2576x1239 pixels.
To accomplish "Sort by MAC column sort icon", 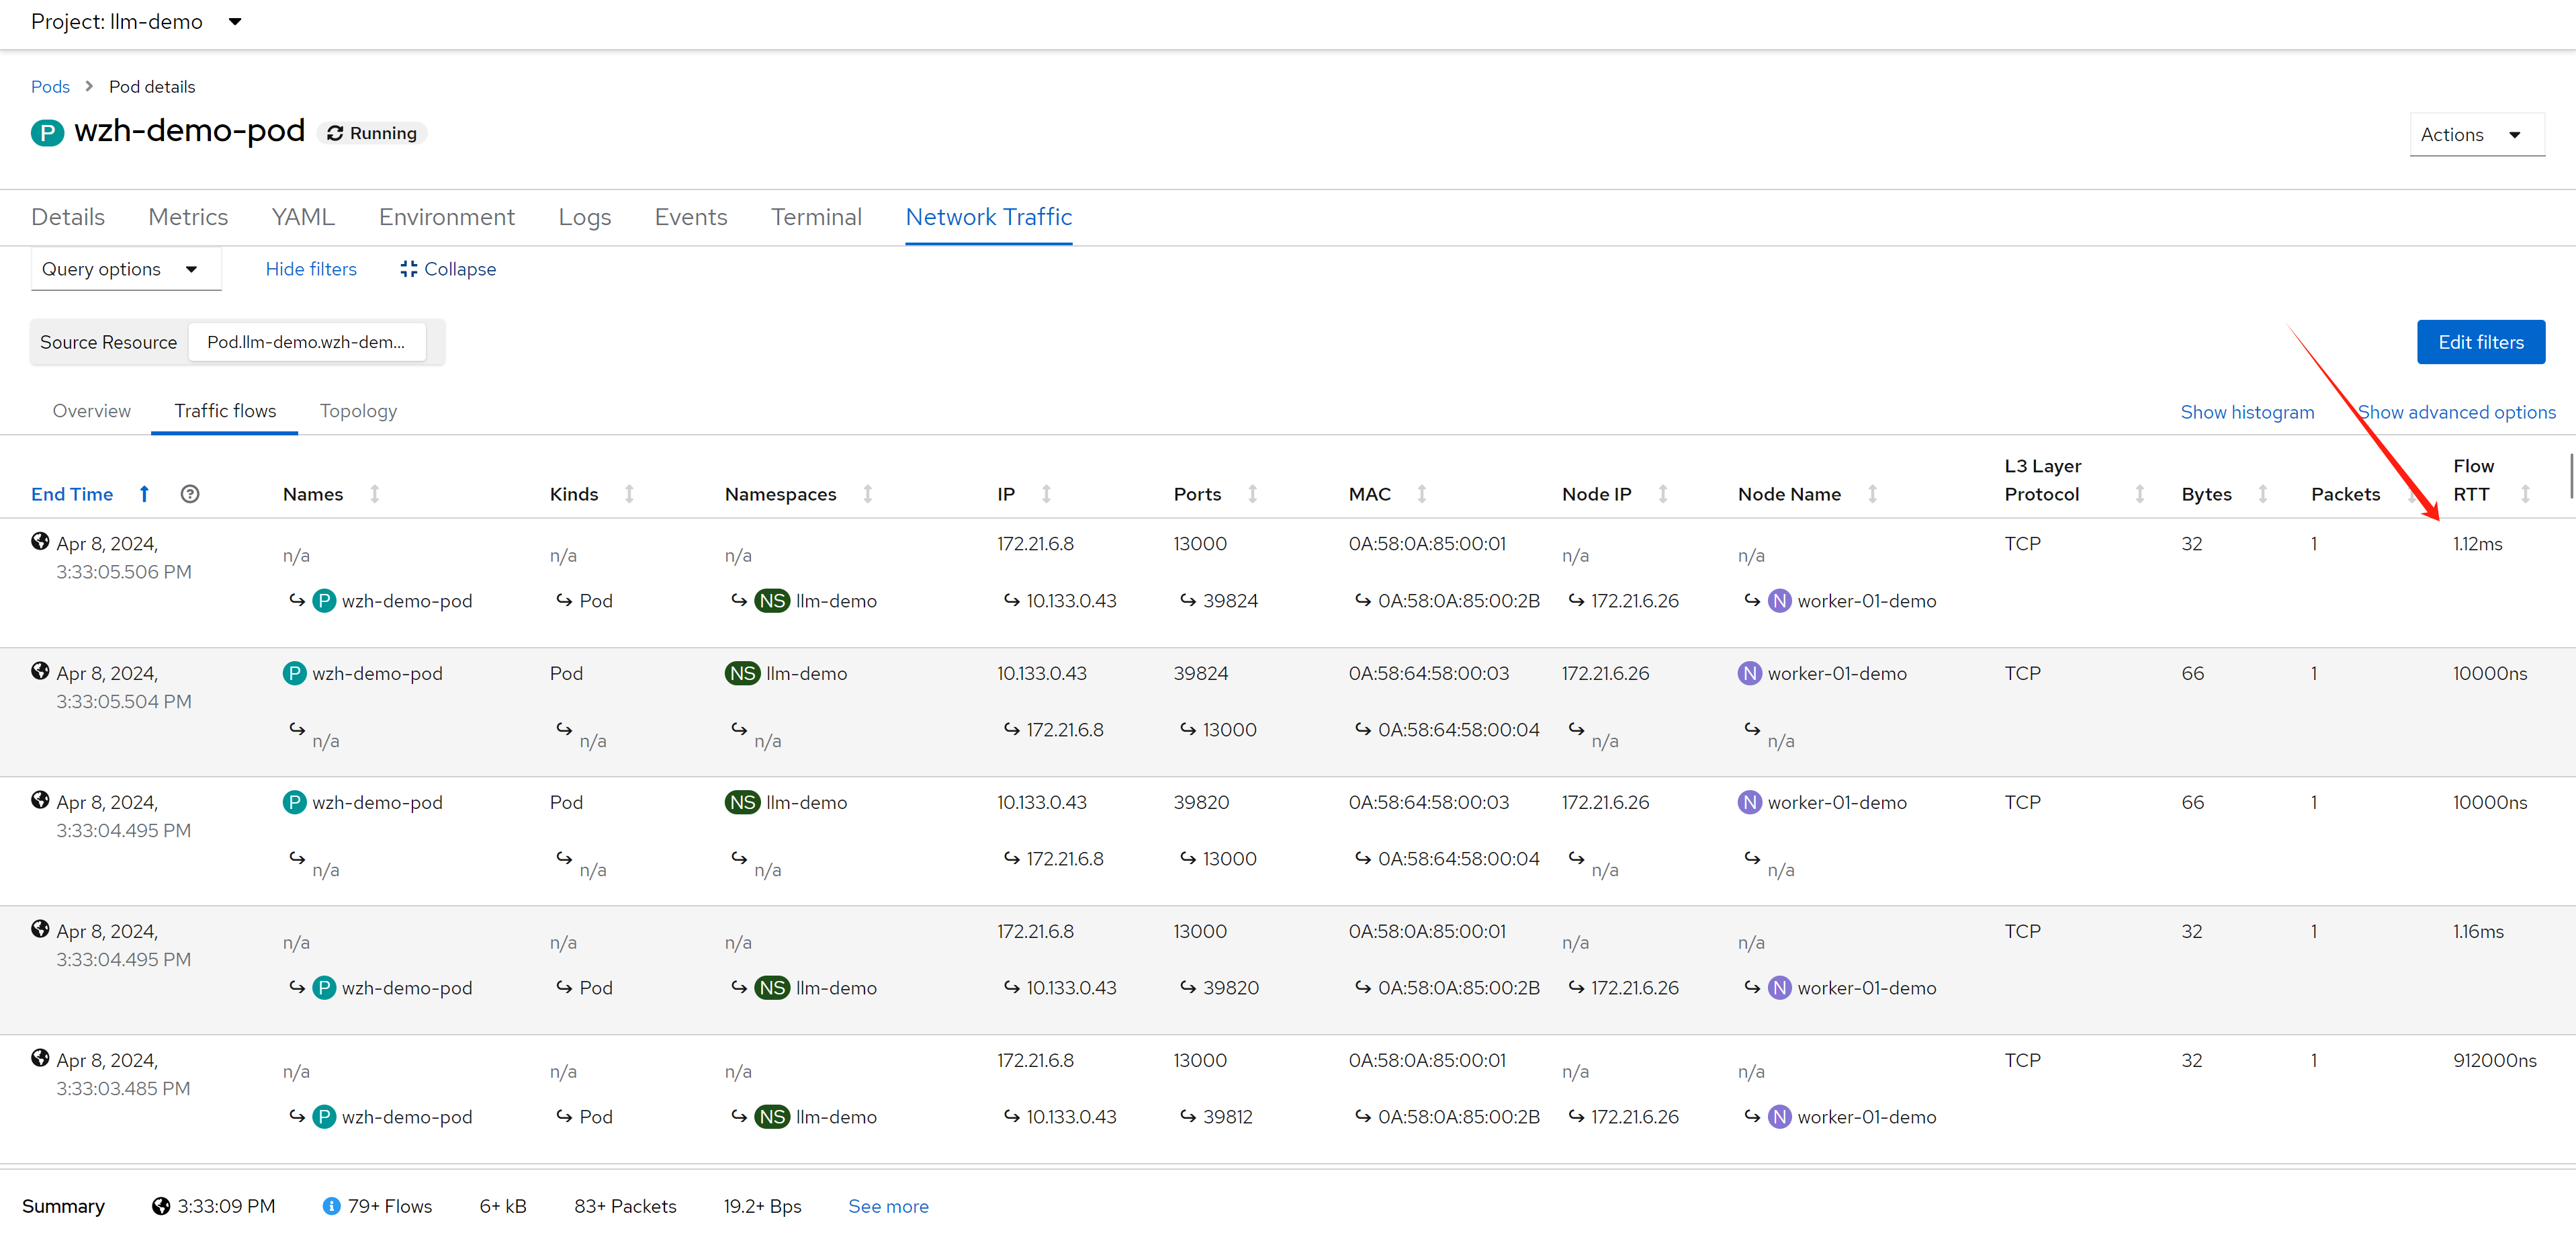I will point(1421,494).
